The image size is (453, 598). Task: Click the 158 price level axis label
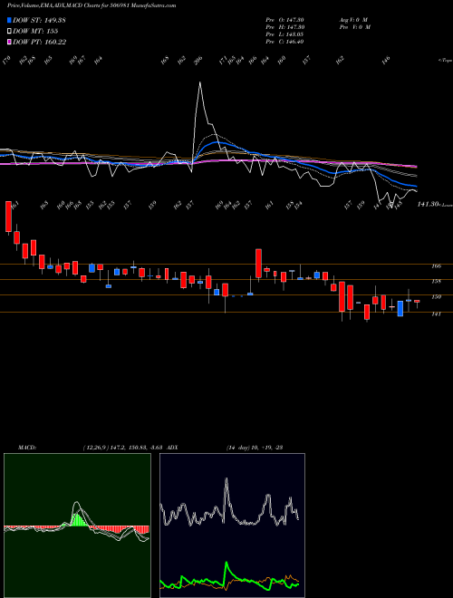[437, 282]
